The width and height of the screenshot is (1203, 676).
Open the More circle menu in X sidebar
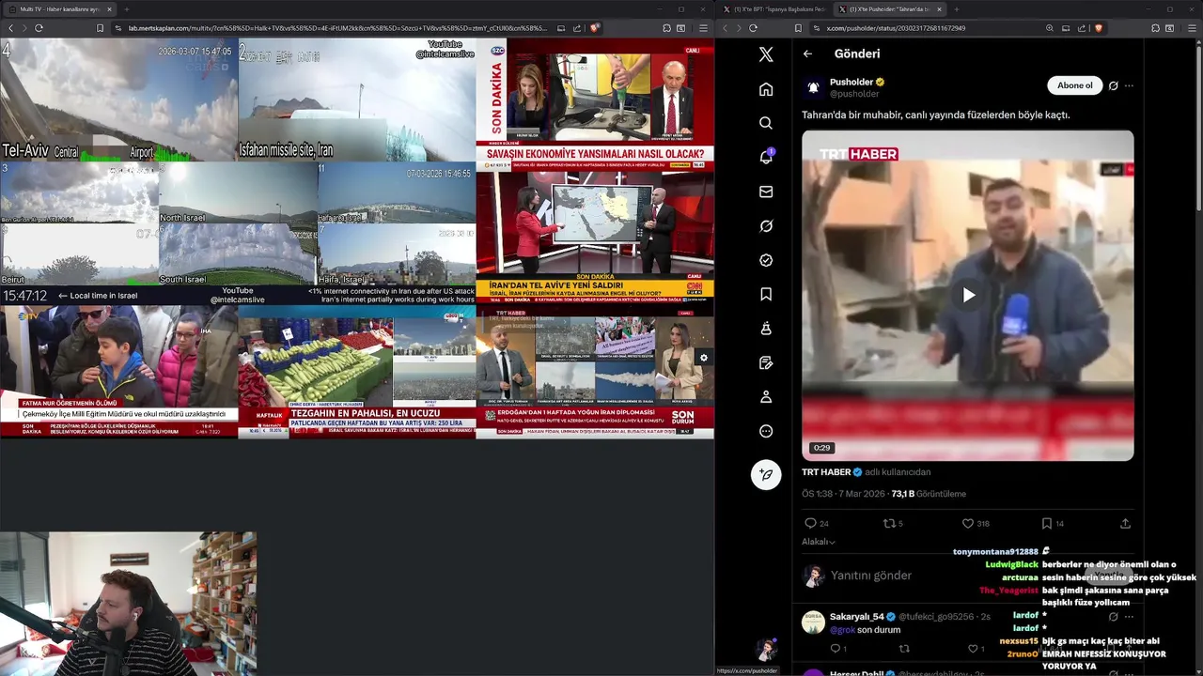(766, 431)
